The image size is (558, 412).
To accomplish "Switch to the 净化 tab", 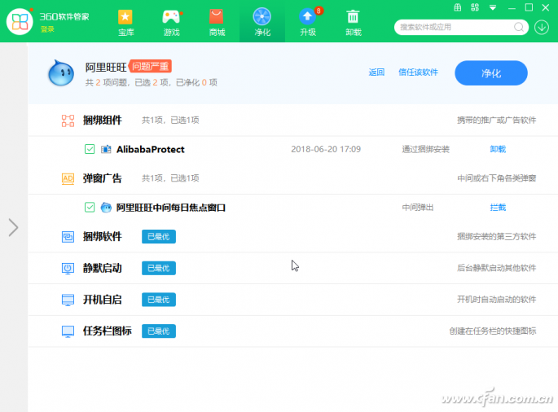I will tap(262, 23).
